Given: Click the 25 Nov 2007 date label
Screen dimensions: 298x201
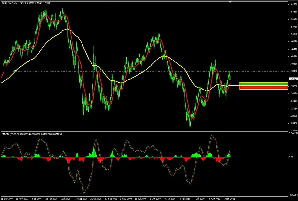Looking at the screenshot, I should pyautogui.click(x=22, y=198).
